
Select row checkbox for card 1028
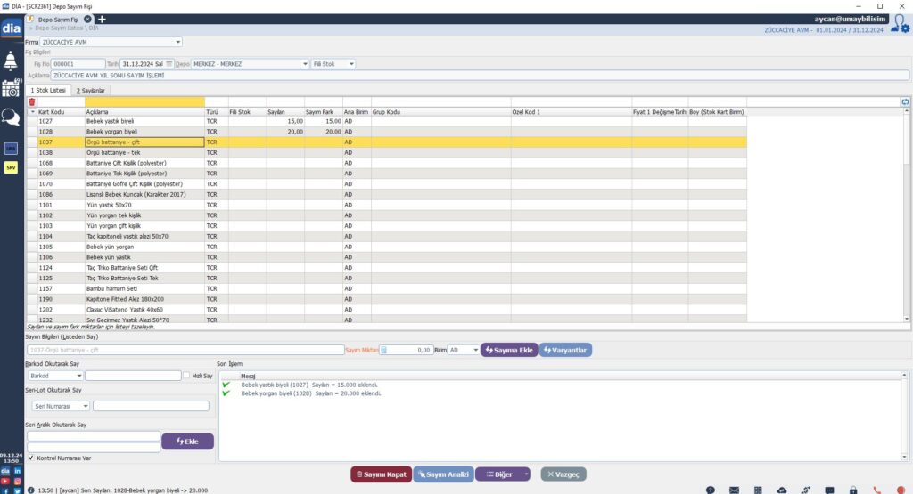(32, 132)
